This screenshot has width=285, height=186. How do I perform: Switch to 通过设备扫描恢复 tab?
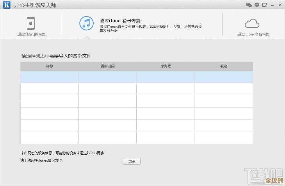pyautogui.click(x=31, y=34)
